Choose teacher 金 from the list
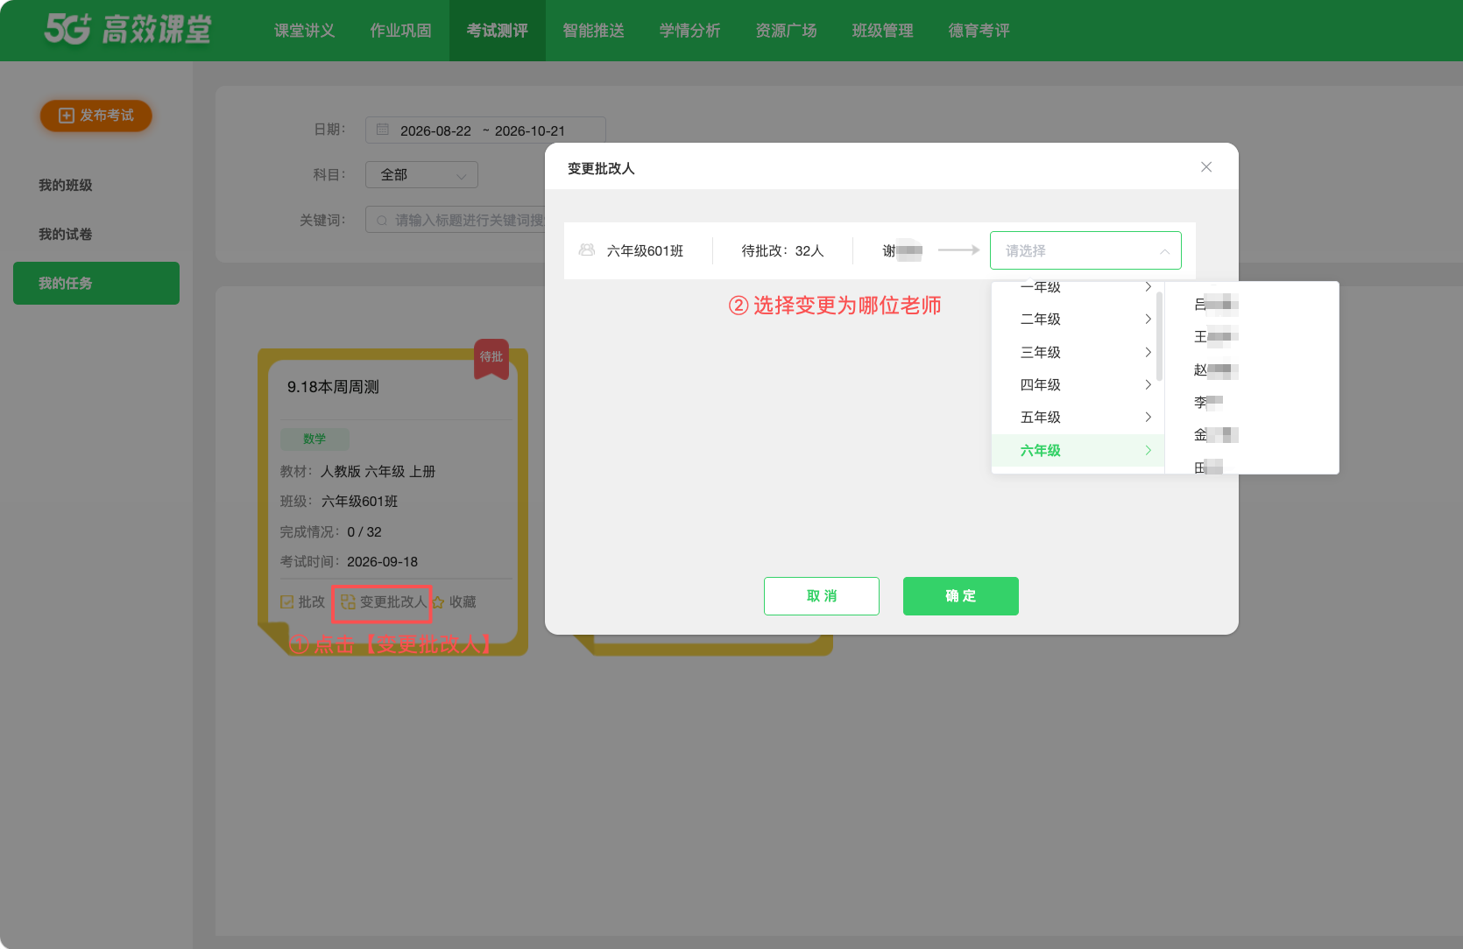The width and height of the screenshot is (1463, 949). point(1216,435)
